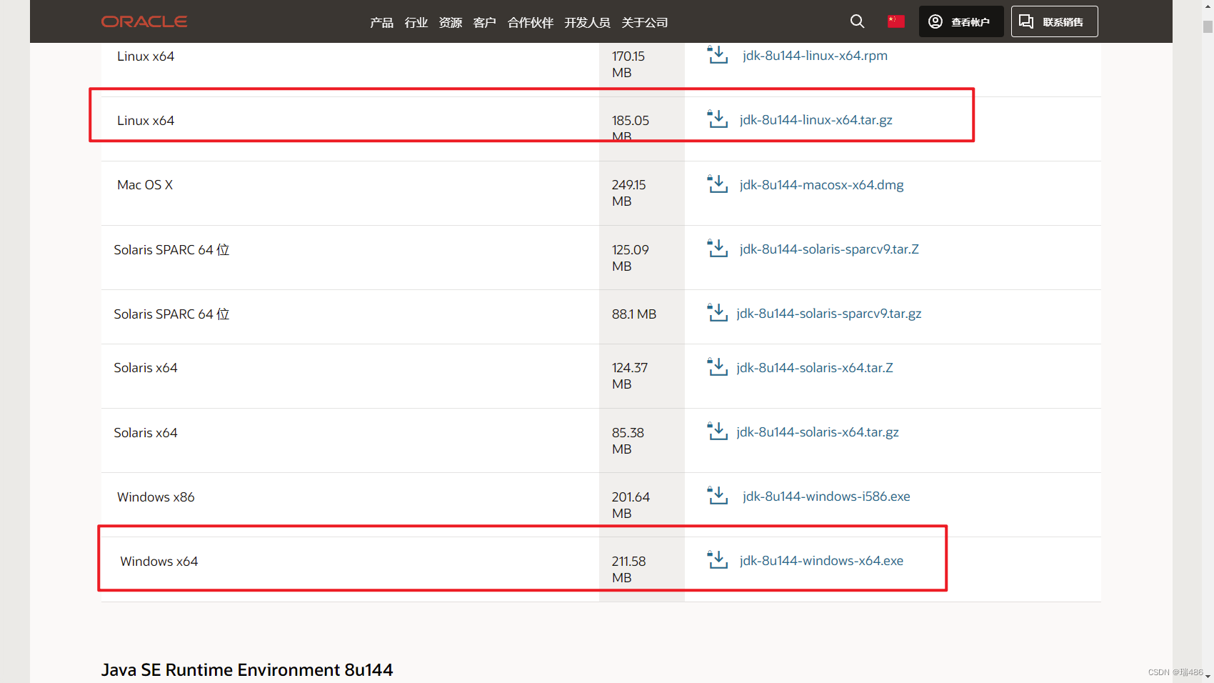Open the 合作伙伴 menu
The image size is (1214, 683).
[531, 23]
